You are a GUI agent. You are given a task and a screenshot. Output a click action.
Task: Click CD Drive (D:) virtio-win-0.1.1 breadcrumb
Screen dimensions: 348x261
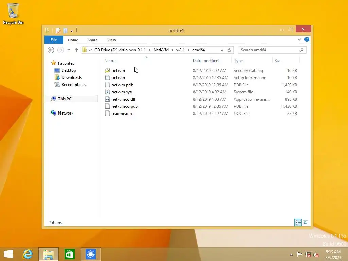120,50
